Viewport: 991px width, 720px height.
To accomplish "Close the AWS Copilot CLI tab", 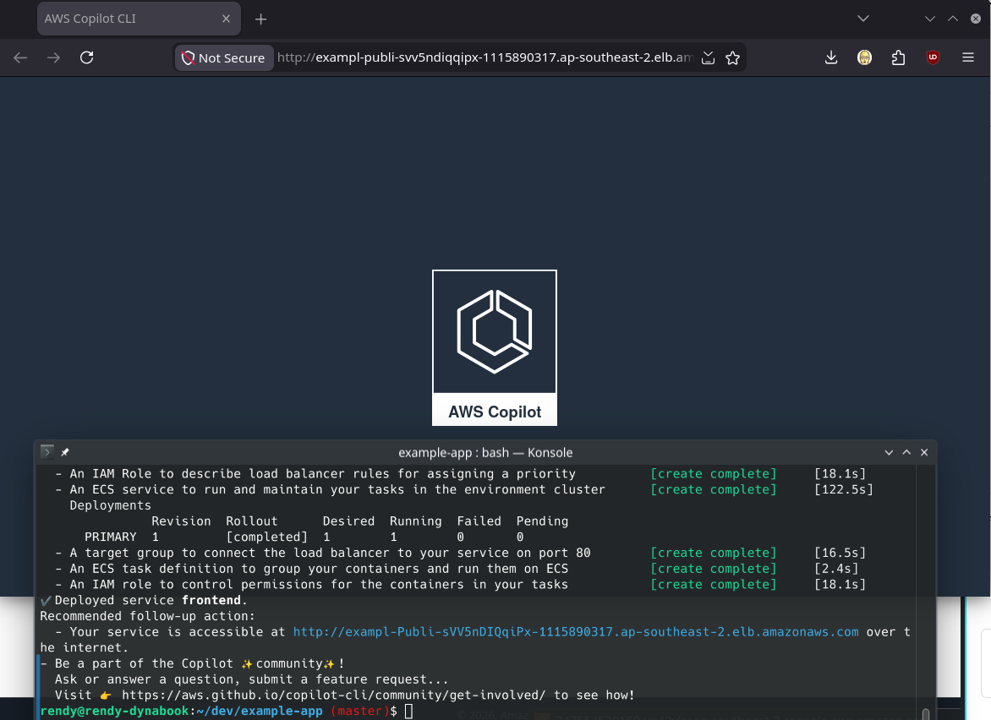I will pyautogui.click(x=227, y=19).
